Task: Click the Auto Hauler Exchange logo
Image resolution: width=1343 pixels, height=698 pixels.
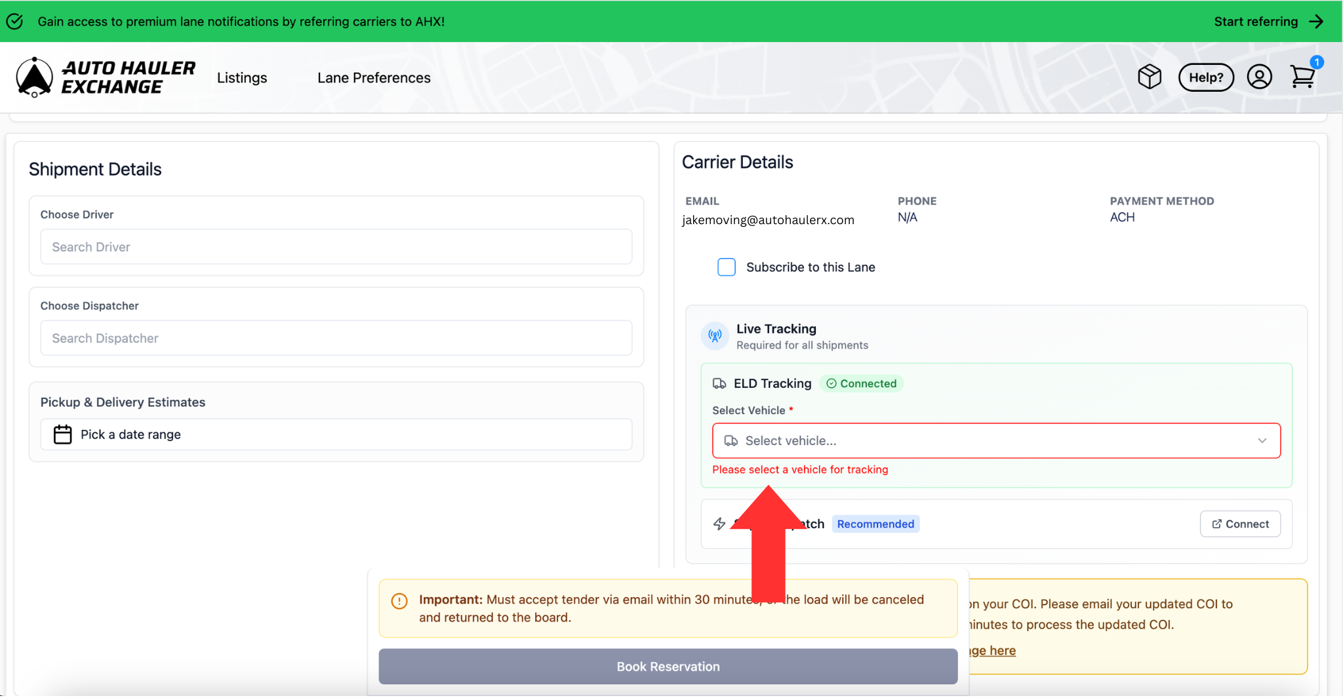Action: click(x=105, y=77)
